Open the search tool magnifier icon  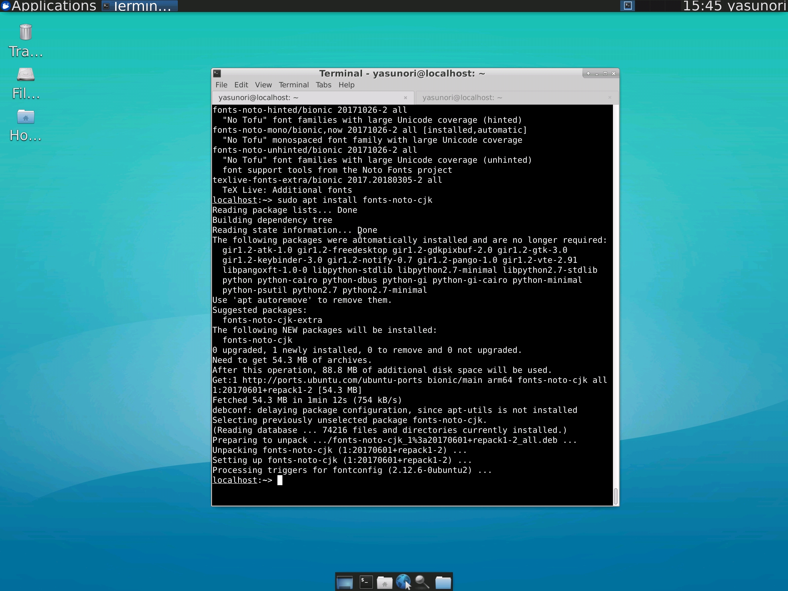[x=421, y=582]
